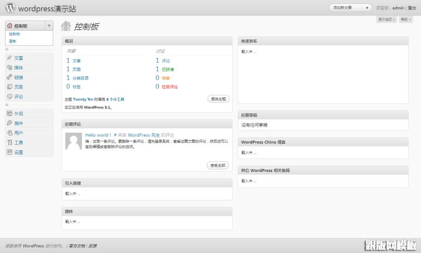Collapse the 控制板 sidebar menu arrow
The image size is (421, 253).
pos(49,26)
